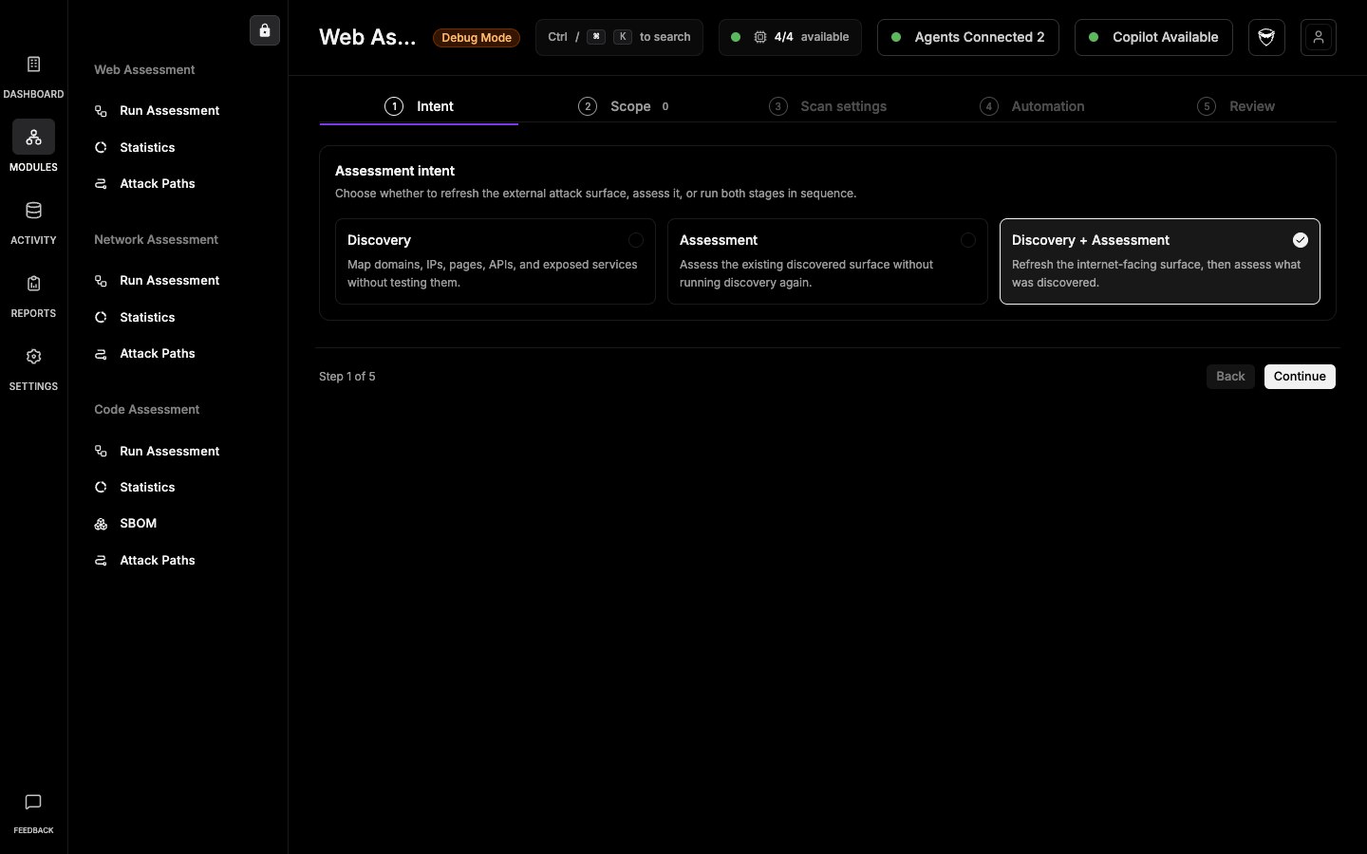Go to the Review step tab

(x=1236, y=106)
